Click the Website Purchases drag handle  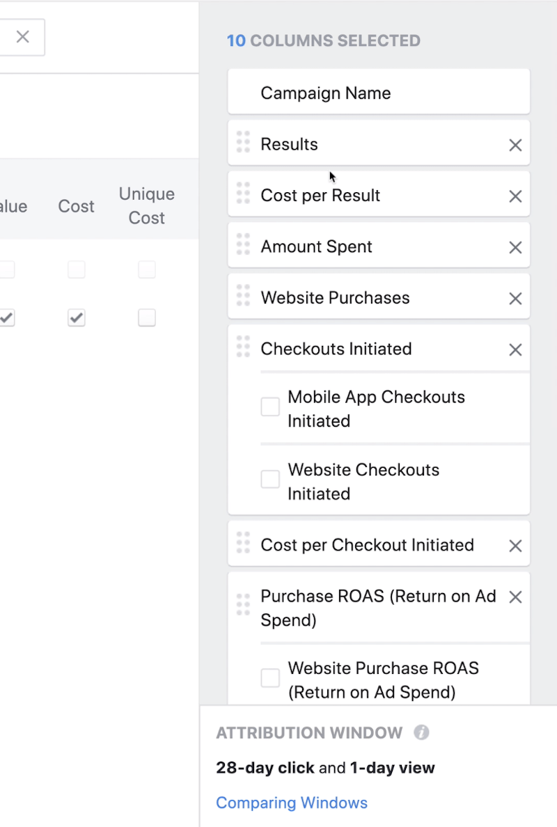pos(243,297)
